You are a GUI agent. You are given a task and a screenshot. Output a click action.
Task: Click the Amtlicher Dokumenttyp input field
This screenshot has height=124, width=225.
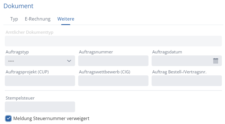(x=113, y=41)
